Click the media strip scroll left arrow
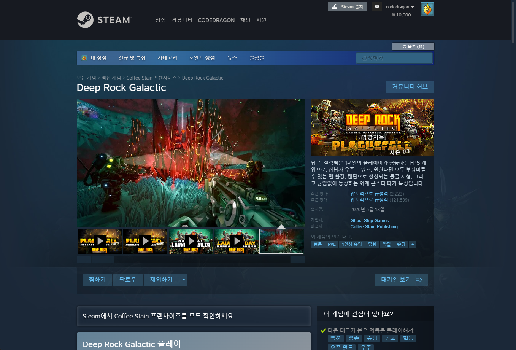 point(84,259)
